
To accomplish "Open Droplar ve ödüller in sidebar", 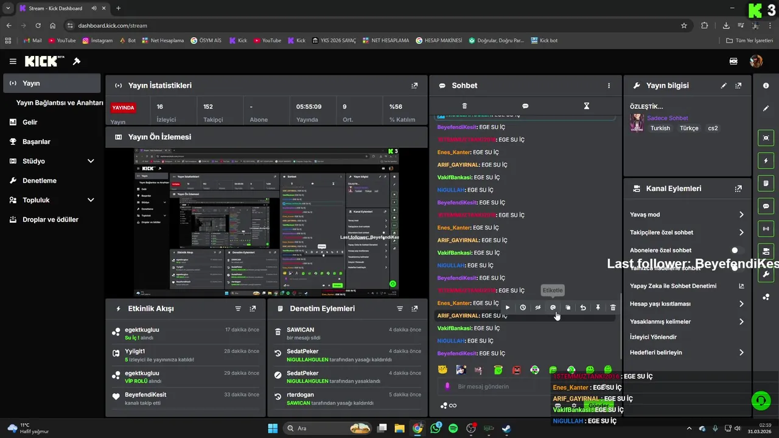I will (51, 220).
